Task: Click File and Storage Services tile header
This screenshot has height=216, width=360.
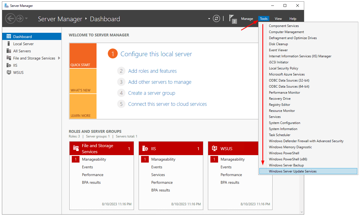Action: 101,148
